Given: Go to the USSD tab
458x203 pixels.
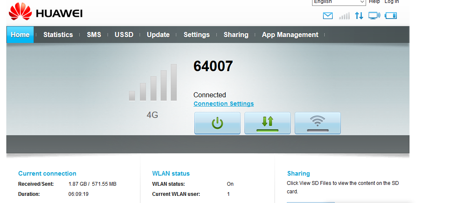Looking at the screenshot, I should 124,35.
